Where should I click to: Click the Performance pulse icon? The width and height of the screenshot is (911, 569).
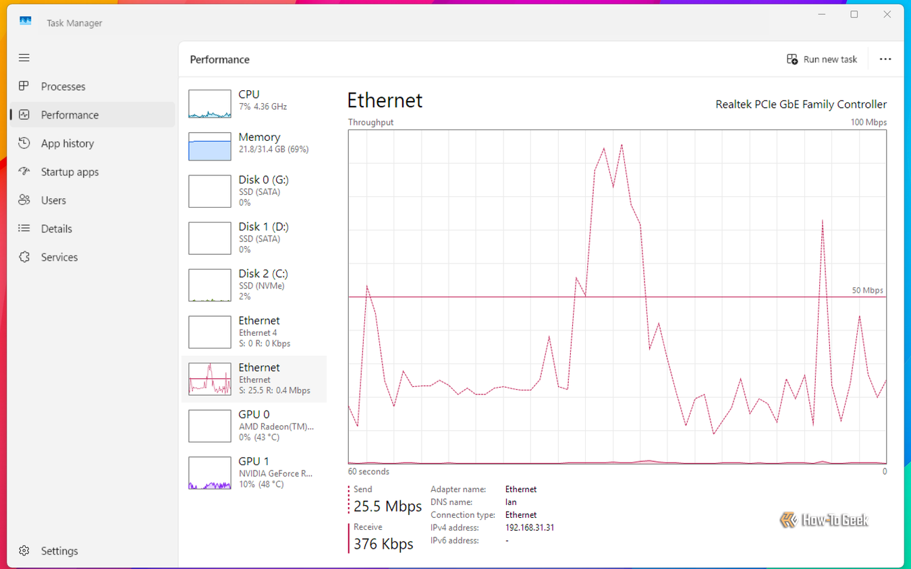click(24, 115)
